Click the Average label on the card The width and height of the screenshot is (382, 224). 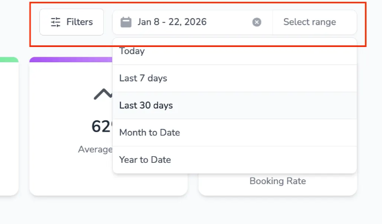coord(95,149)
